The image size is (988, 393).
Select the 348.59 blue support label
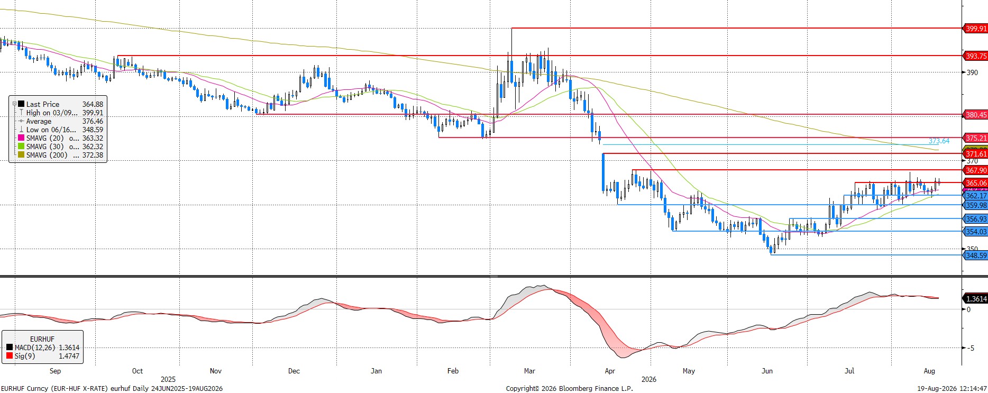pyautogui.click(x=975, y=255)
